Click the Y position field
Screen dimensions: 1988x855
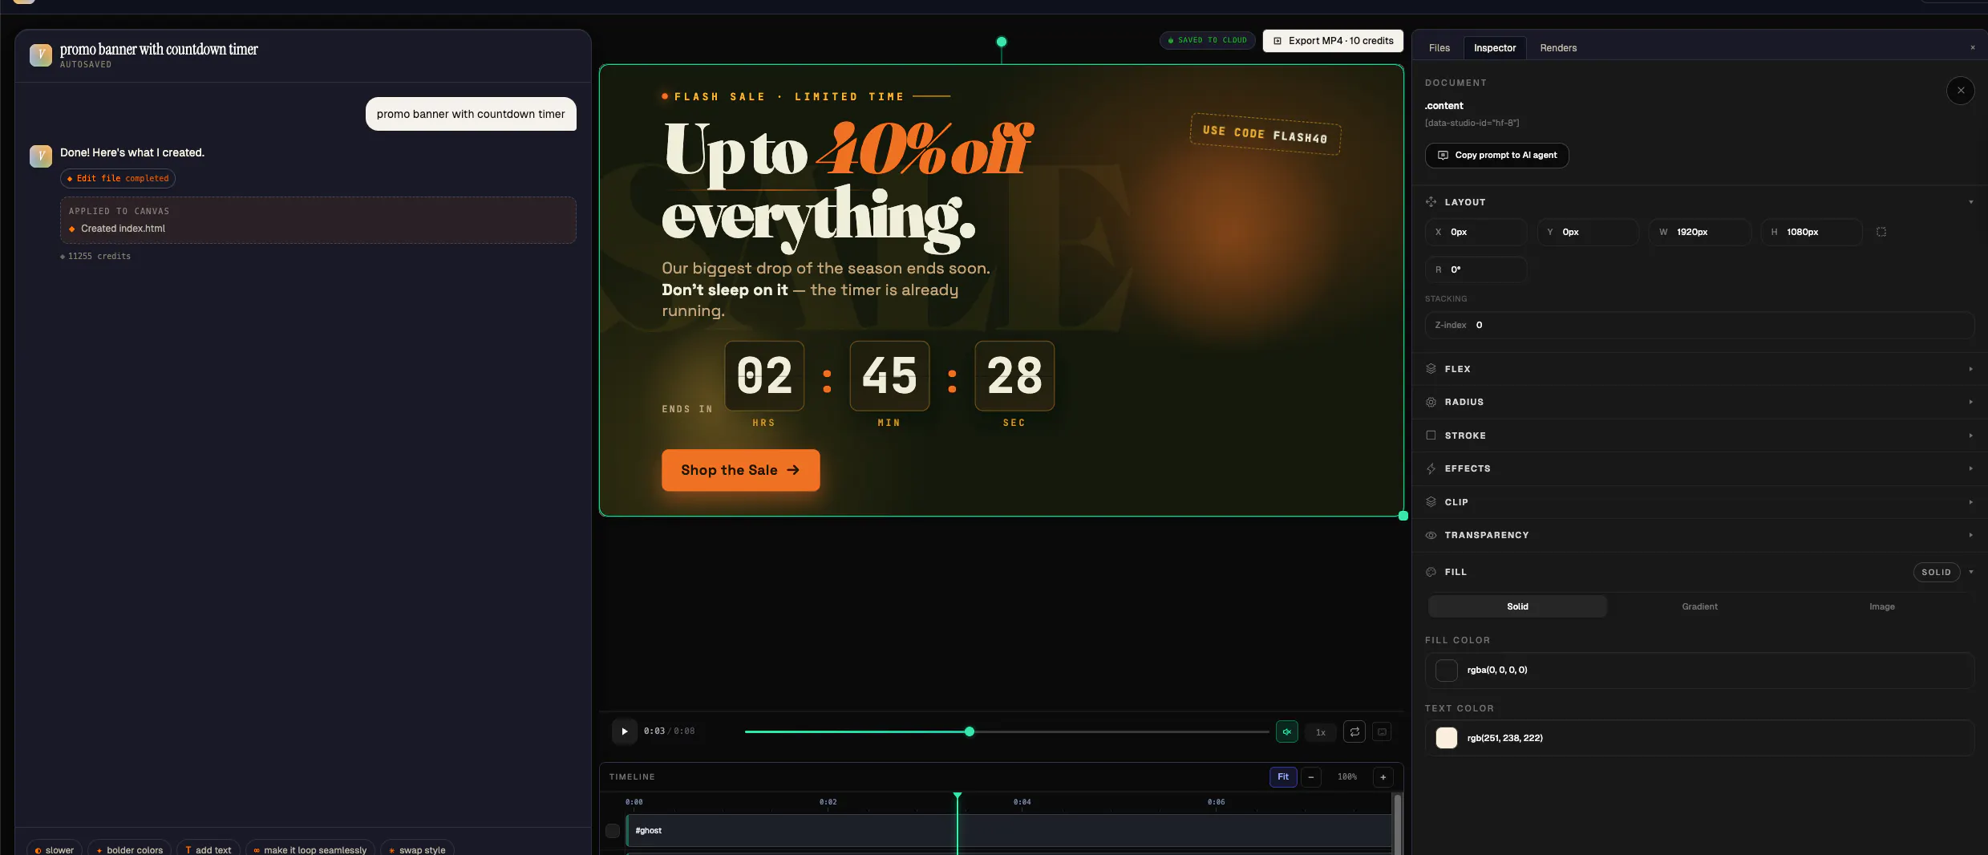pos(1588,232)
